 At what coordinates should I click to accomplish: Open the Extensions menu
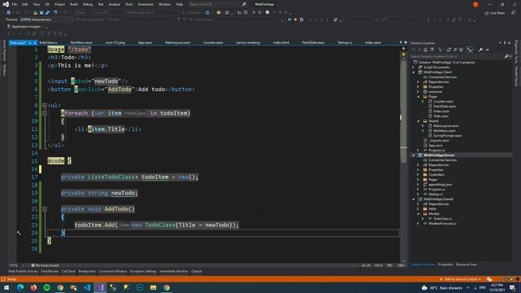[x=146, y=4]
